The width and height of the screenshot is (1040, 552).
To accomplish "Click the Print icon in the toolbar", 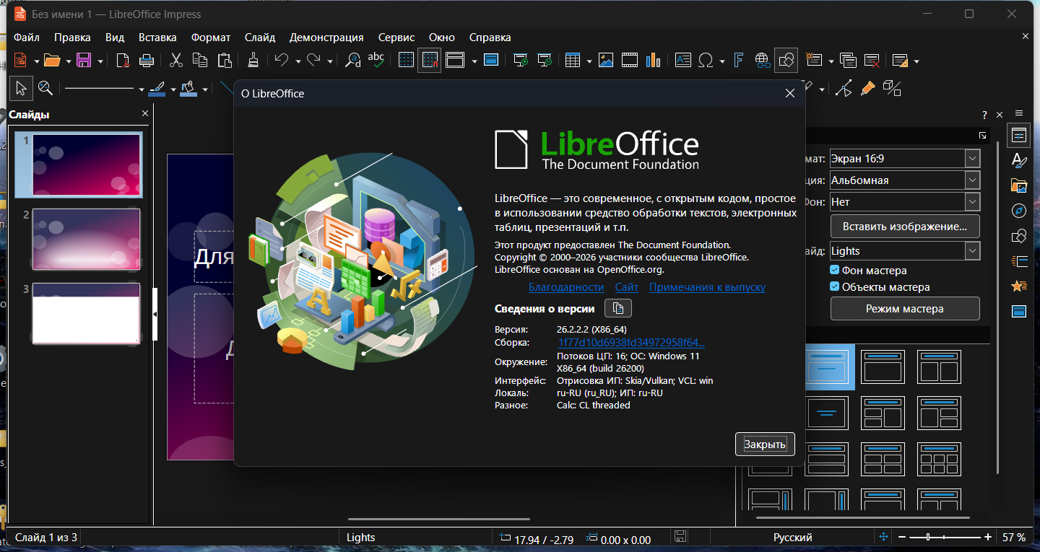I will click(146, 61).
